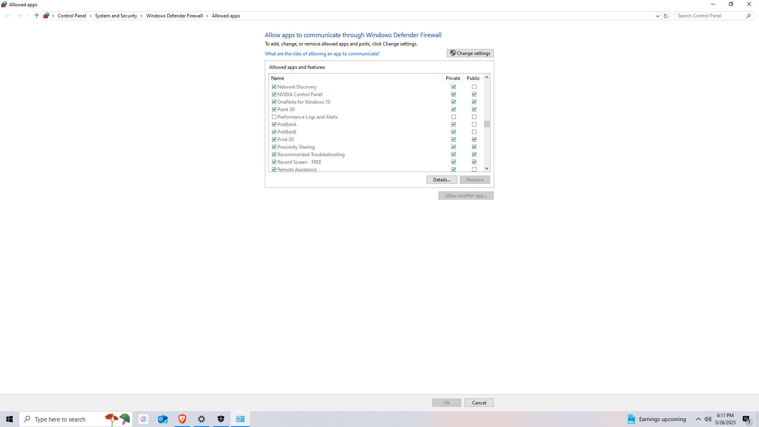Toggle PnkBstrB Private checkbox

(x=453, y=132)
